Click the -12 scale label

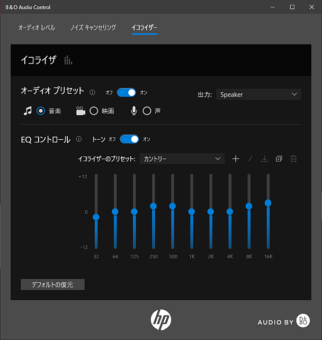tap(84, 247)
